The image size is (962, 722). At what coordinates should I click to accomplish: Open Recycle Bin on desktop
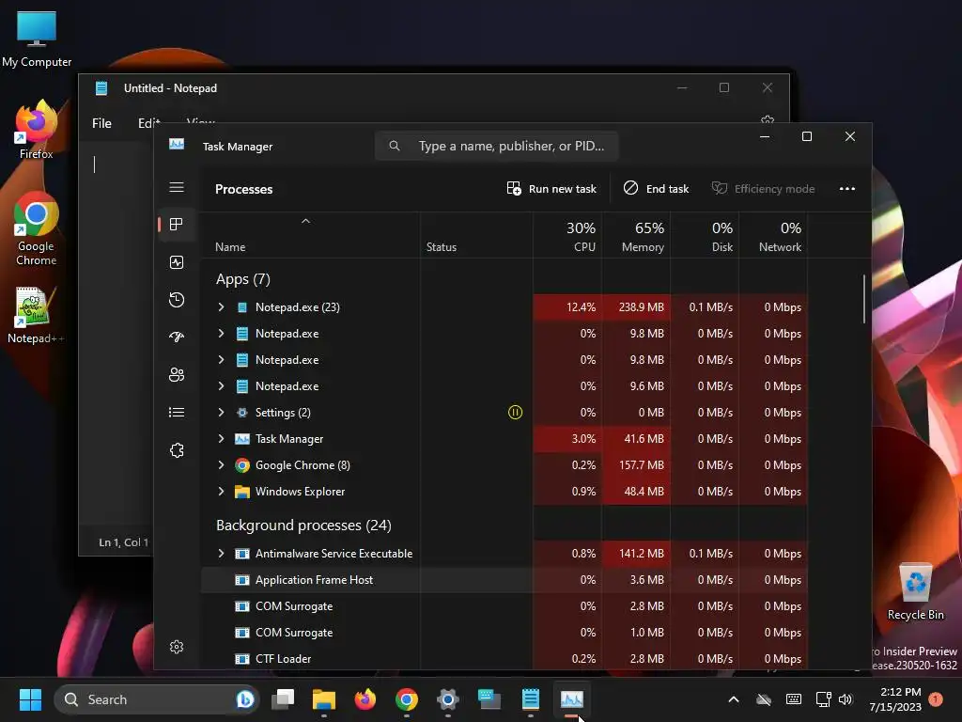(x=915, y=592)
